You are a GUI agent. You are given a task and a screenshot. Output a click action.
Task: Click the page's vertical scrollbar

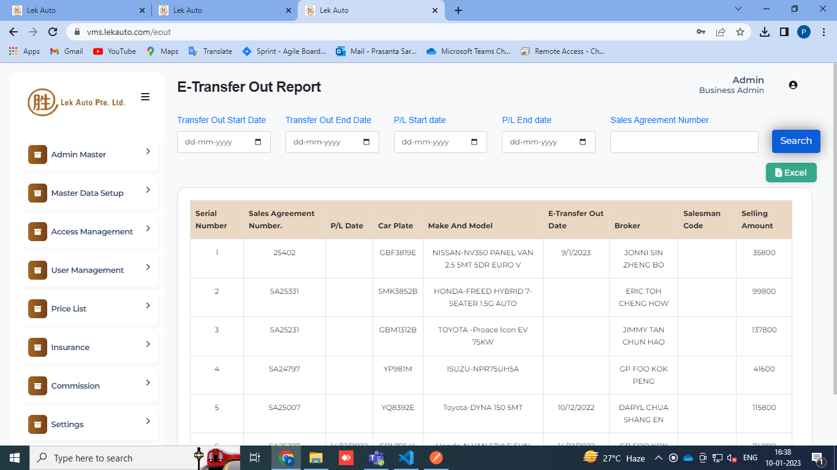[x=833, y=245]
